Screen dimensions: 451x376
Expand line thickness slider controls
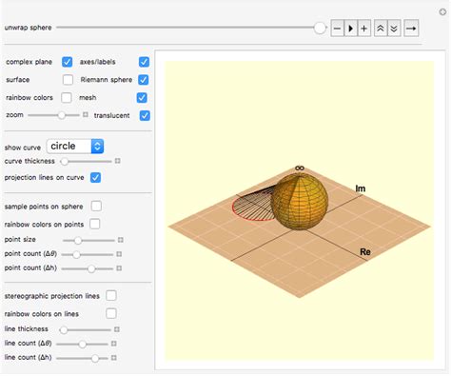[117, 329]
